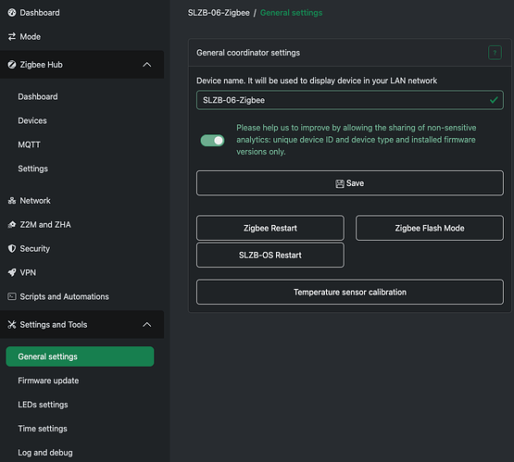Open Firmware update page
The width and height of the screenshot is (514, 462).
(x=48, y=381)
